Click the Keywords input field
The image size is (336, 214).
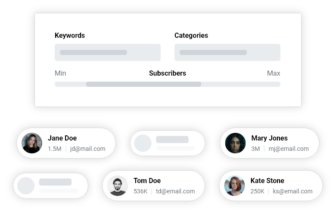(108, 52)
